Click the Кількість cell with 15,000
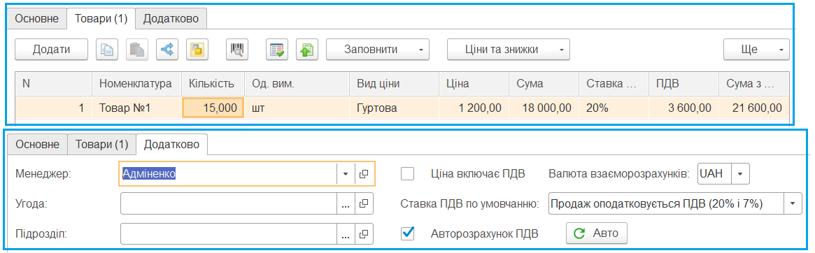Image resolution: width=815 pixels, height=253 pixels. (x=213, y=108)
